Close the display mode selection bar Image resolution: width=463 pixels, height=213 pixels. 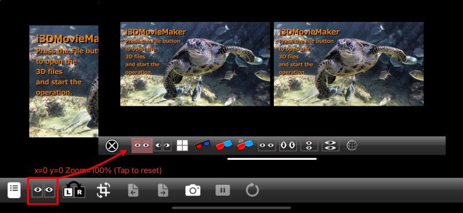coord(112,145)
